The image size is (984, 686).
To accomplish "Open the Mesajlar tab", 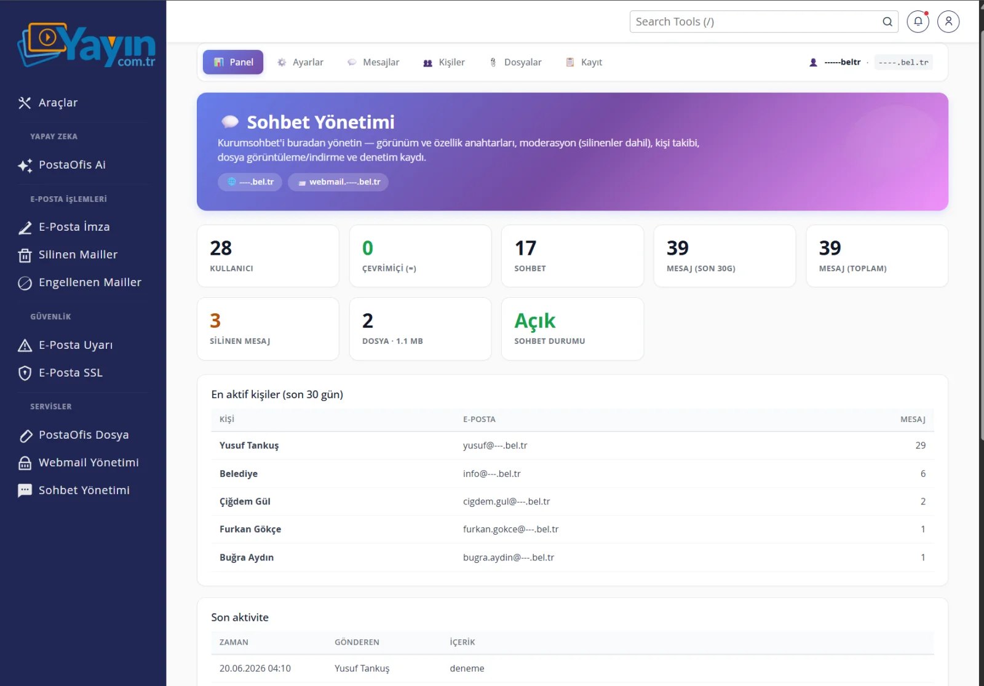I will pos(373,62).
